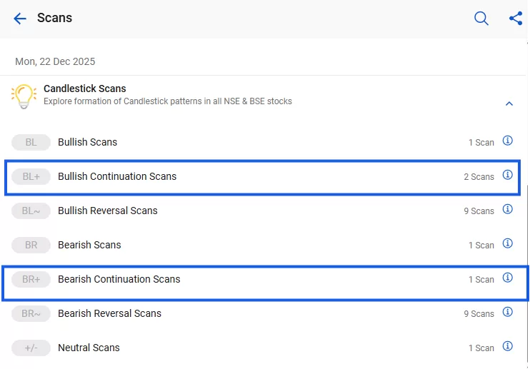Image resolution: width=530 pixels, height=369 pixels.
Task: Open info icon for Bullish Continuation Scans
Action: pyautogui.click(x=508, y=176)
